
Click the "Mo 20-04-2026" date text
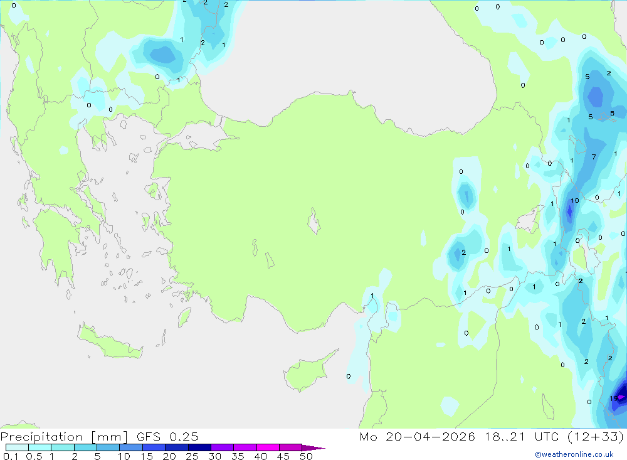(418, 436)
